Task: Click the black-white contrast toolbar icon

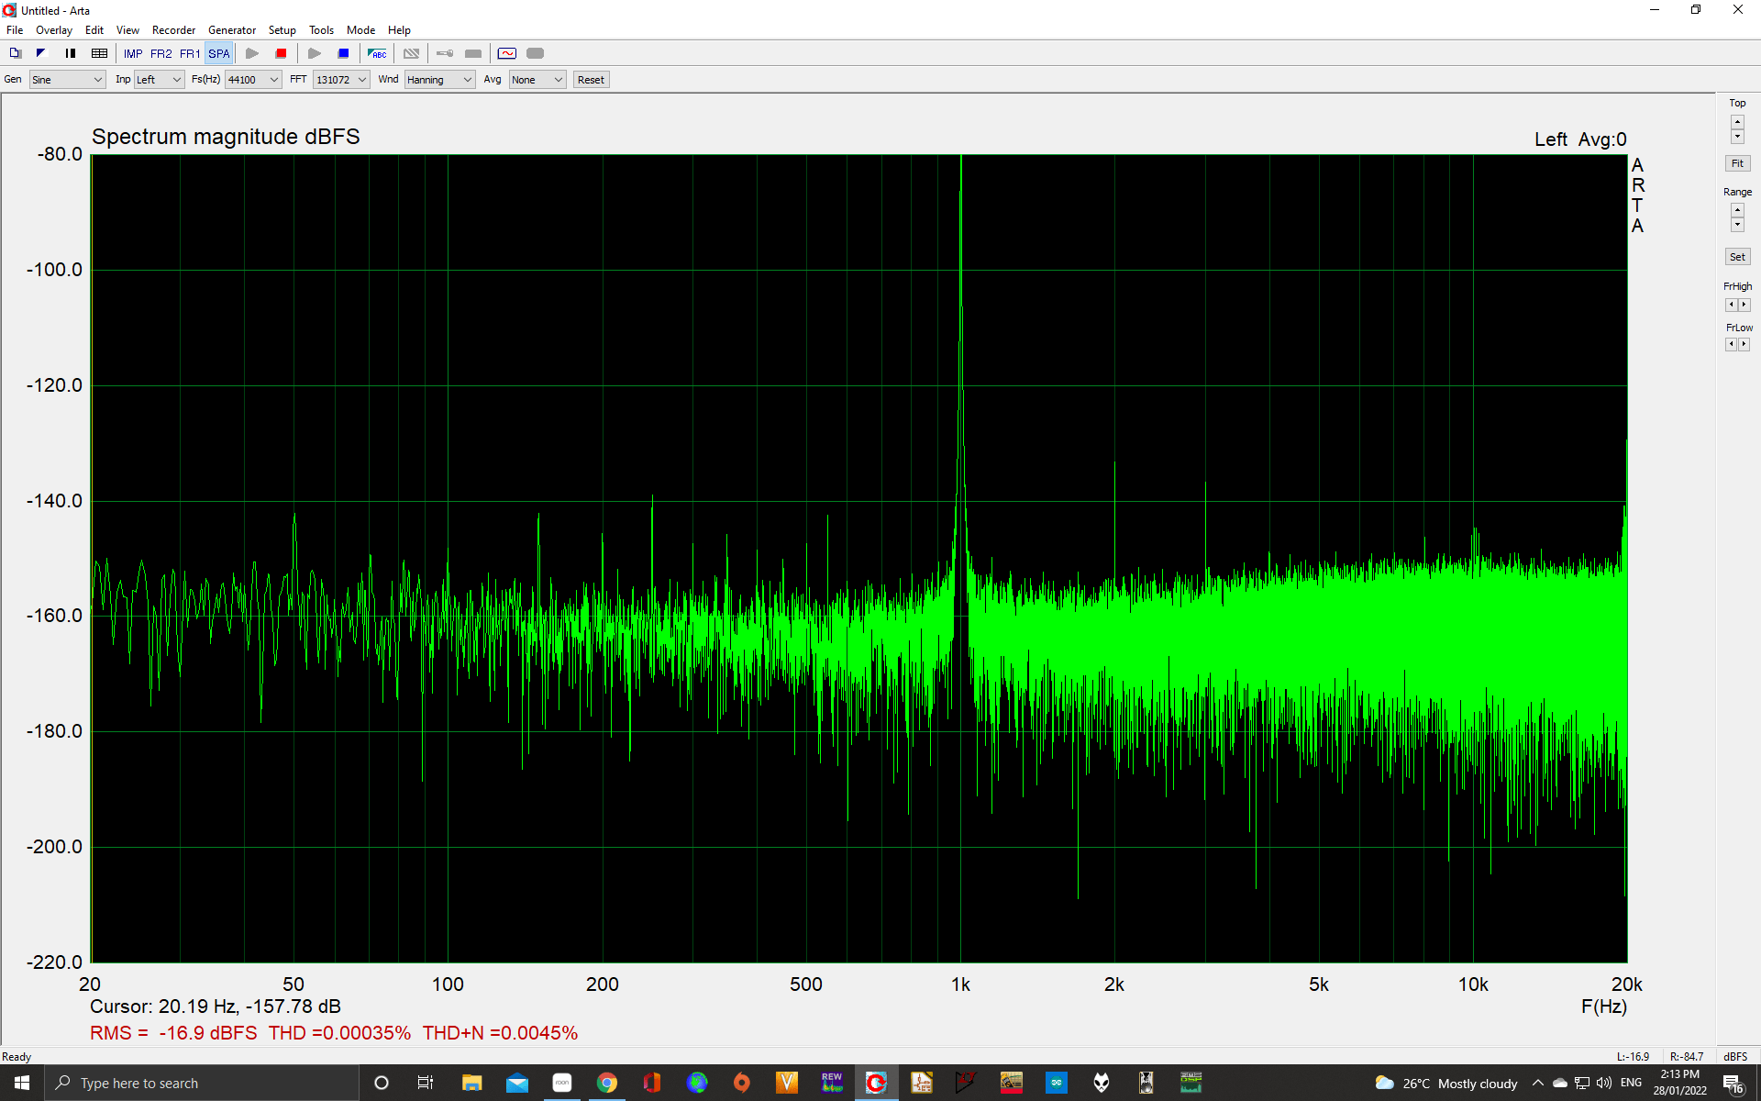Action: coord(41,53)
